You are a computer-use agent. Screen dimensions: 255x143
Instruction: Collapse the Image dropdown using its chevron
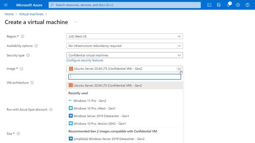tap(179, 69)
